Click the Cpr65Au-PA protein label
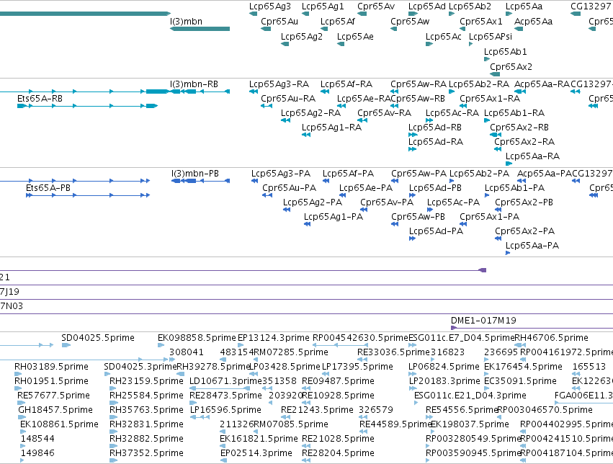This screenshot has width=613, height=464. click(289, 188)
